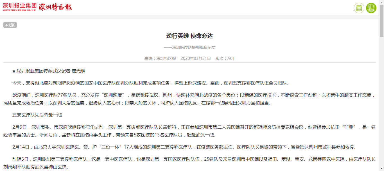Click the page label 版次：A01

(225, 58)
